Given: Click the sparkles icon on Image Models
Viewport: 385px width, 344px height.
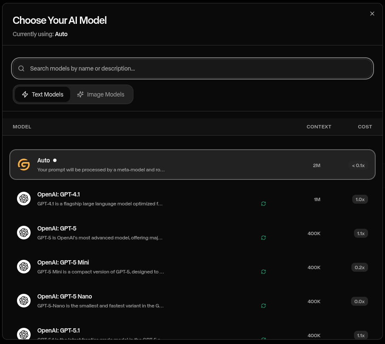Looking at the screenshot, I should [x=80, y=94].
